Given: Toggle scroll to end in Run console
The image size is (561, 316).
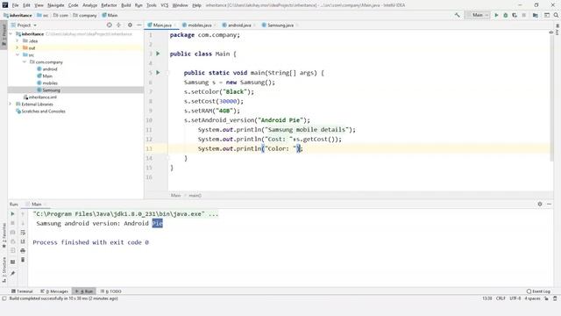Looking at the screenshot, I should tap(23, 241).
